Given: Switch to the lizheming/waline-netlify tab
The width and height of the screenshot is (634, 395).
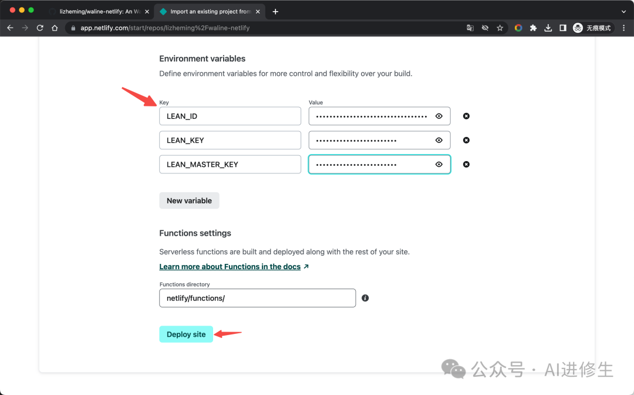Looking at the screenshot, I should pyautogui.click(x=97, y=11).
